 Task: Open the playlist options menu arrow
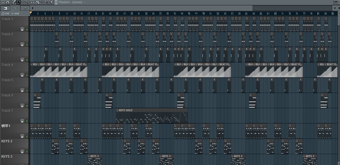click(x=3, y=2)
